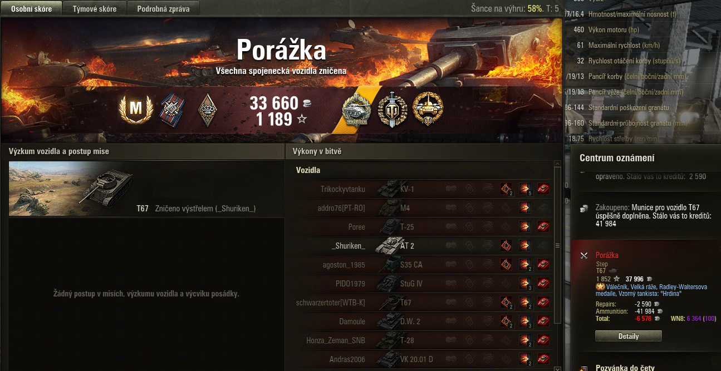Open the Podrobná zpráva tab

point(164,8)
